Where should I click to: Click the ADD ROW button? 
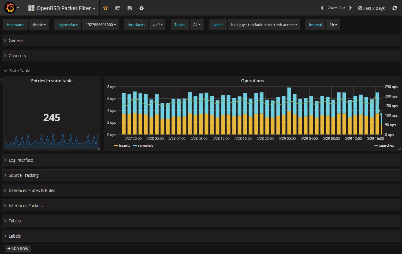pos(18,249)
